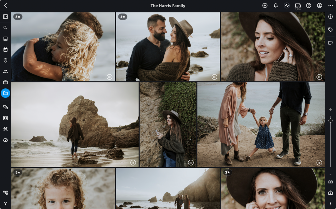Open the dashboard layout icon in left sidebar
The height and width of the screenshot is (209, 336).
[6, 118]
